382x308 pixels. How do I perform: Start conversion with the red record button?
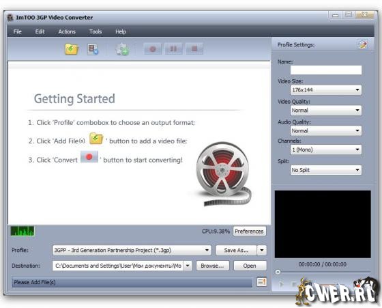click(153, 48)
